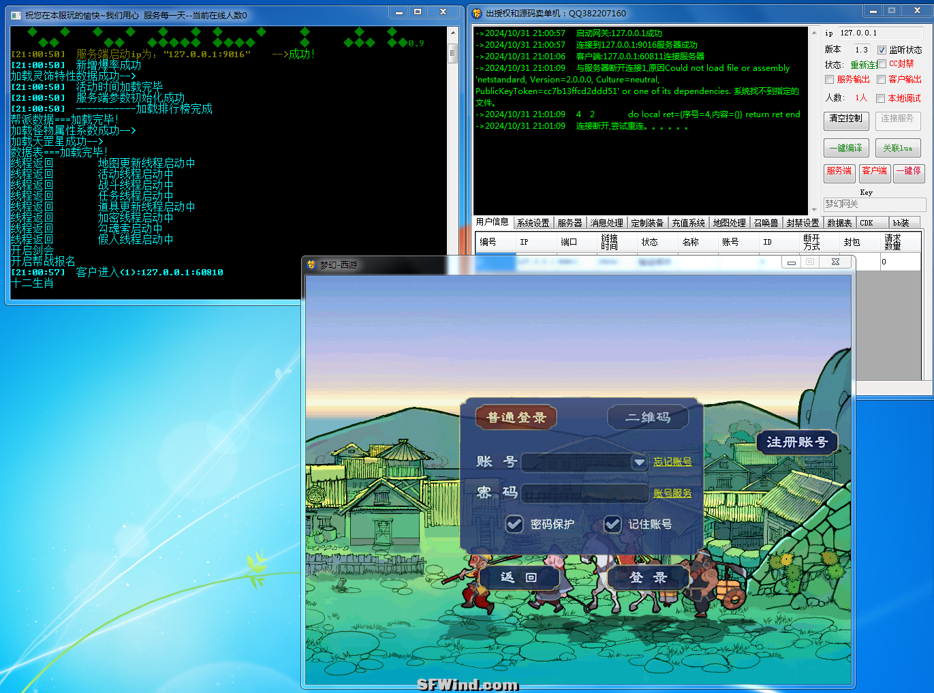Click the 账号 column header in user table
Screen dimensions: 934x693
pos(738,242)
